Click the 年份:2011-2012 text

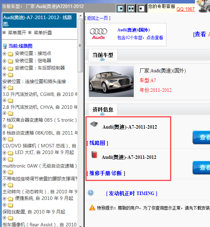(155, 90)
